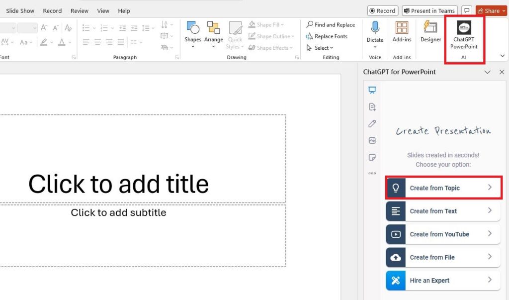The width and height of the screenshot is (509, 300).
Task: Decrease list indent level
Action: coord(122,28)
